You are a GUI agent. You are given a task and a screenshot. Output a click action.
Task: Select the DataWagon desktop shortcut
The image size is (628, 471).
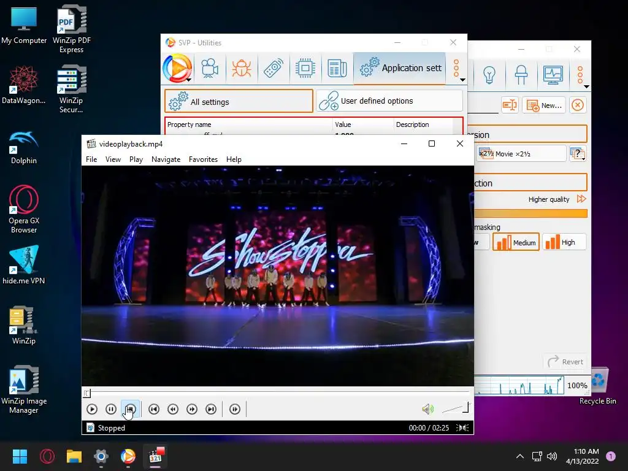coord(24,85)
